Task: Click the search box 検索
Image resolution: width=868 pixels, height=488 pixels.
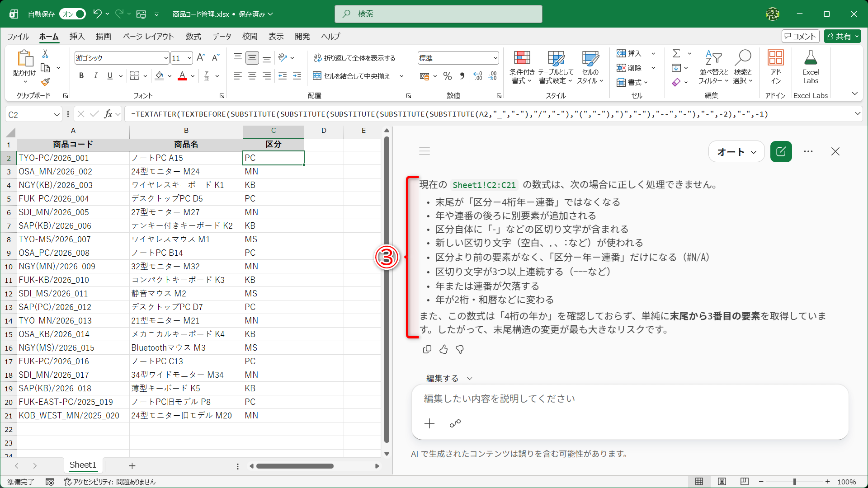Action: coord(439,14)
